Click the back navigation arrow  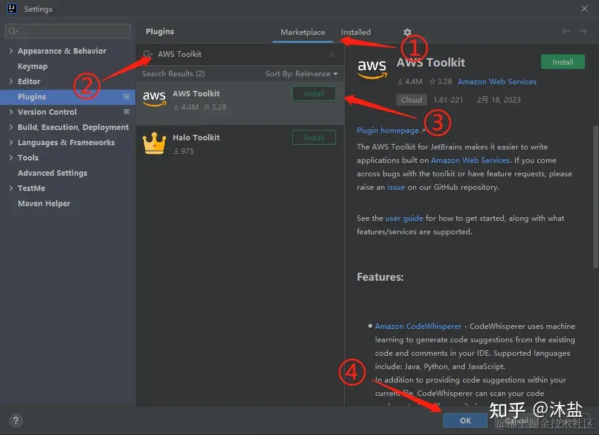pos(566,31)
